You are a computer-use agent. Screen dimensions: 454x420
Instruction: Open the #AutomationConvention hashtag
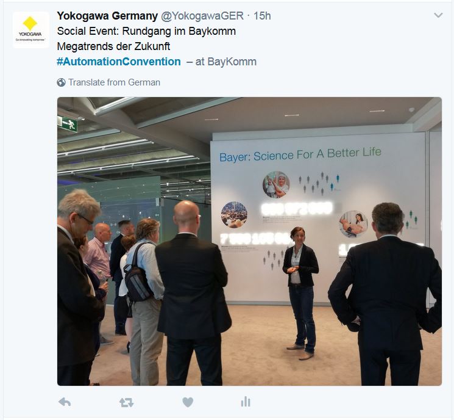[x=119, y=62]
